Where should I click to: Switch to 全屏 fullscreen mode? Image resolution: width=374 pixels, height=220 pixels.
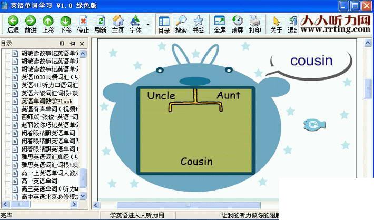220,24
